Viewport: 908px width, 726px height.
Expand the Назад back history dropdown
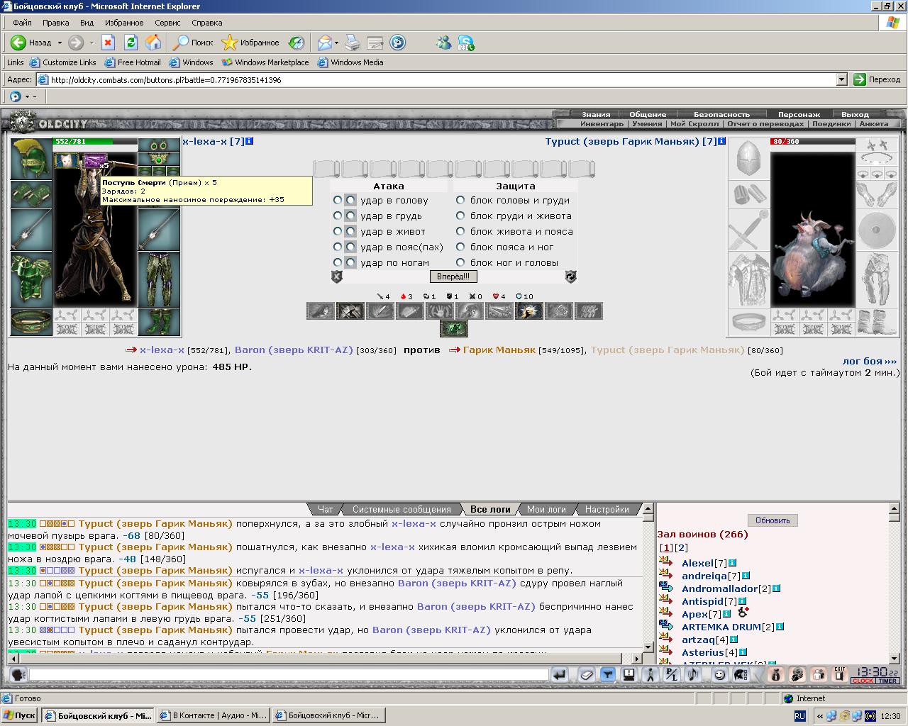60,43
